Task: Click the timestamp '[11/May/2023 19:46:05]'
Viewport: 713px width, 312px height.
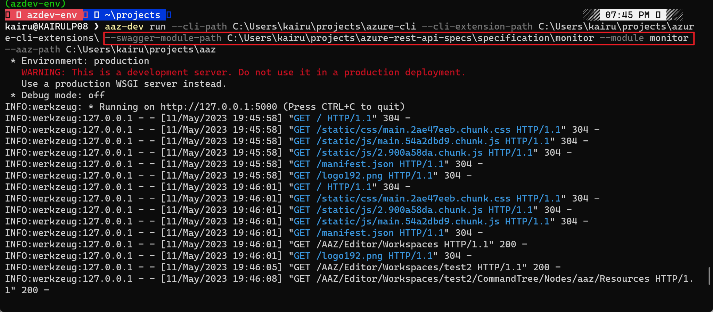Action: [x=222, y=267]
